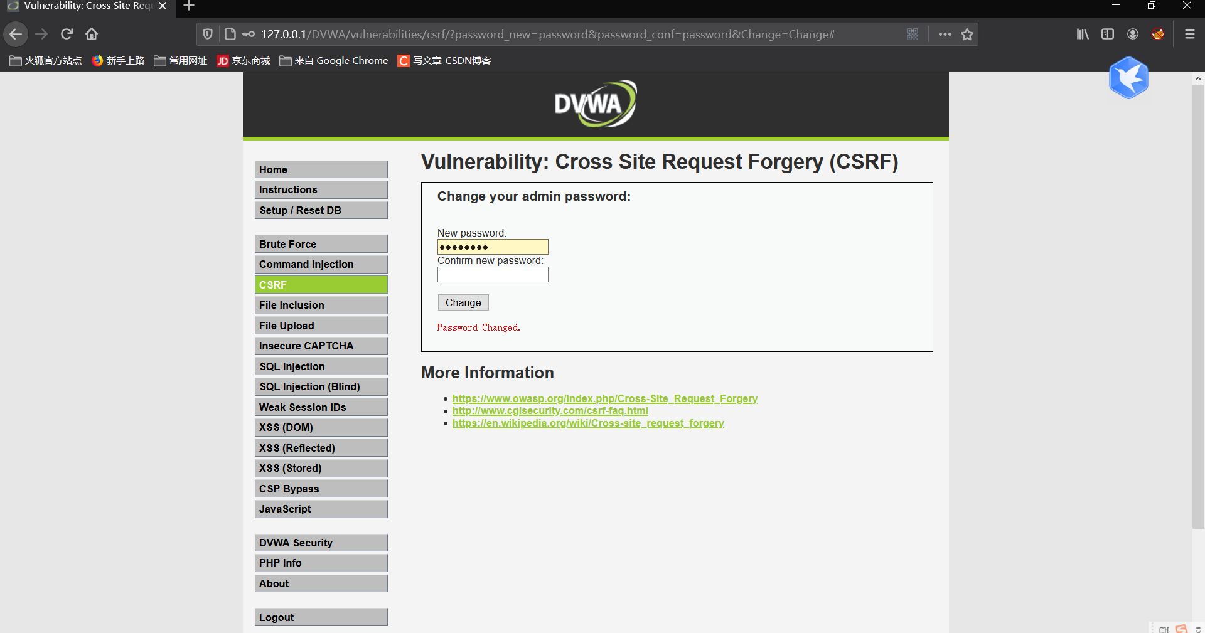Screen dimensions: 1205x633
Task: Open tracking protection shield in address bar
Action: (208, 34)
